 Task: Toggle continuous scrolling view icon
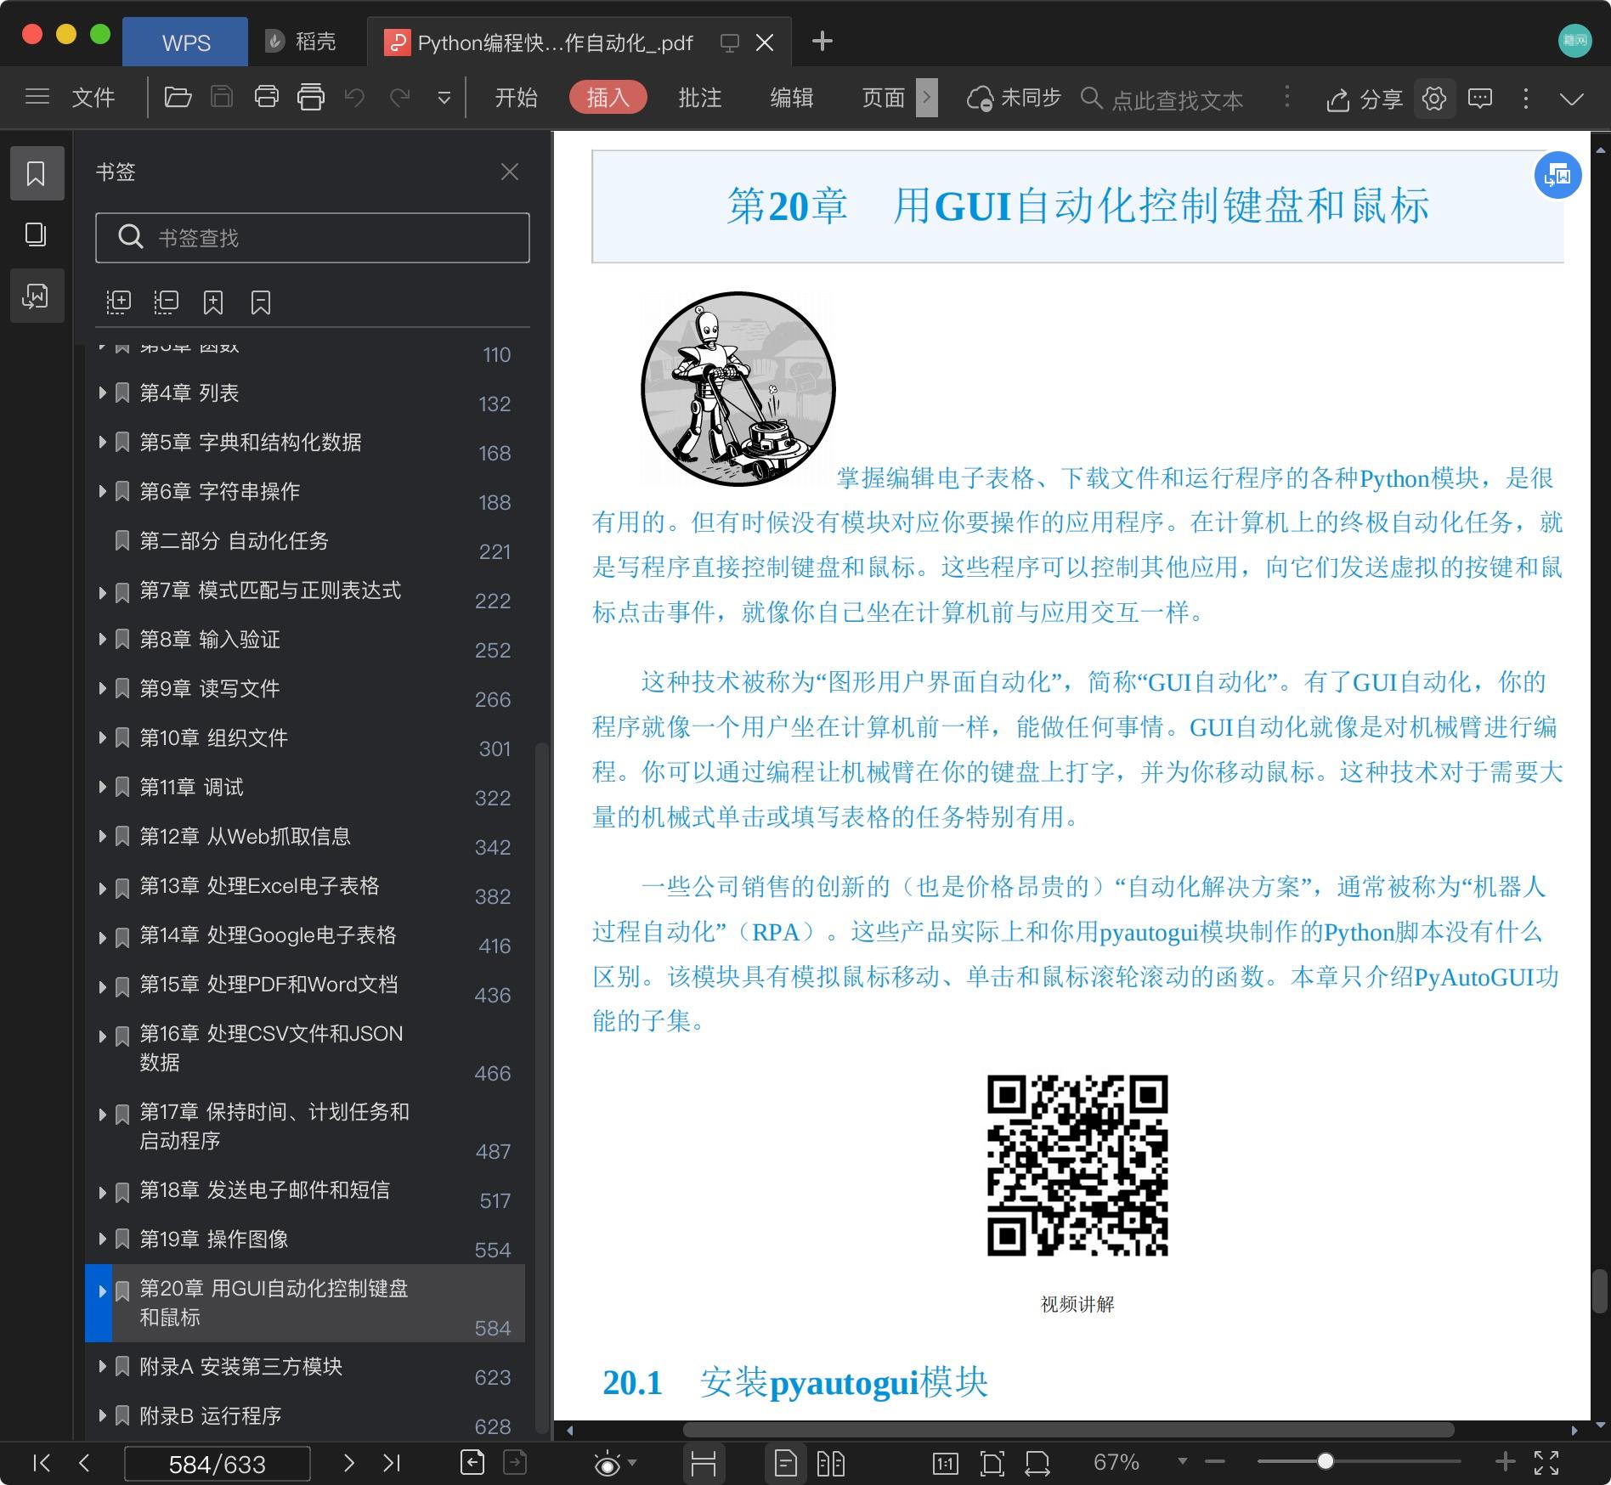tap(704, 1463)
